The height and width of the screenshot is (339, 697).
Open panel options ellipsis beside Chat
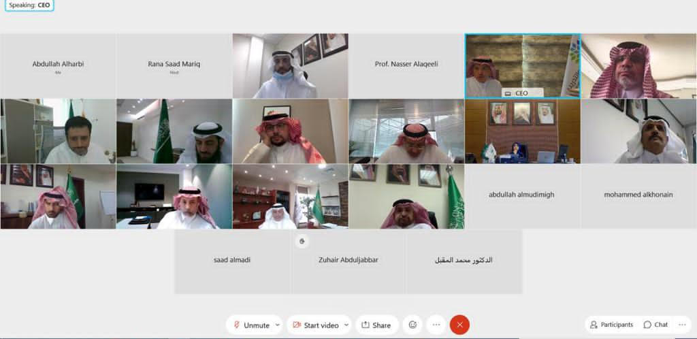[x=682, y=325]
